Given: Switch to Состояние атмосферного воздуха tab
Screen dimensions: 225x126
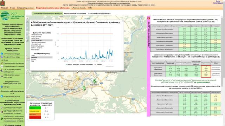Looking at the screenshot, I should coord(47,14).
